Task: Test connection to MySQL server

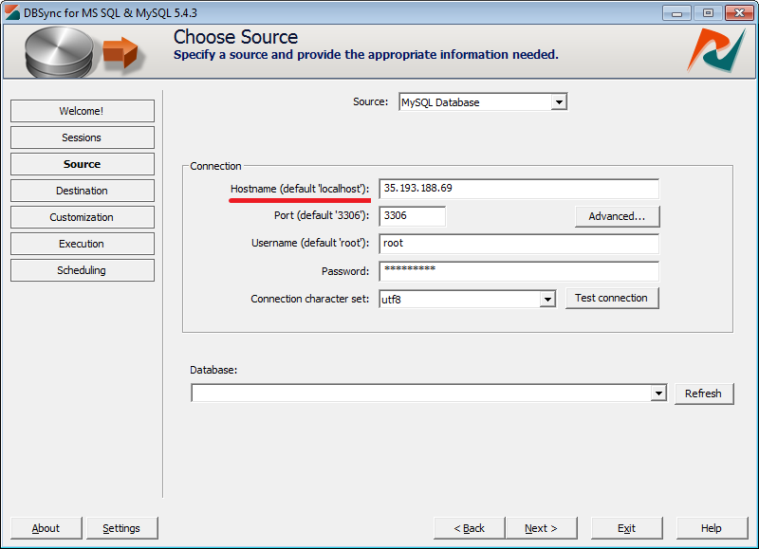Action: coord(612,298)
